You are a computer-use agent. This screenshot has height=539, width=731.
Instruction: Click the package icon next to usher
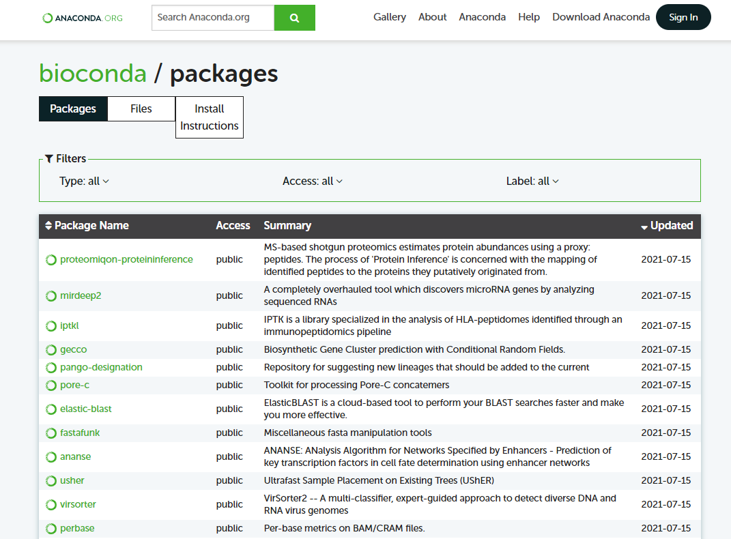pyautogui.click(x=51, y=481)
